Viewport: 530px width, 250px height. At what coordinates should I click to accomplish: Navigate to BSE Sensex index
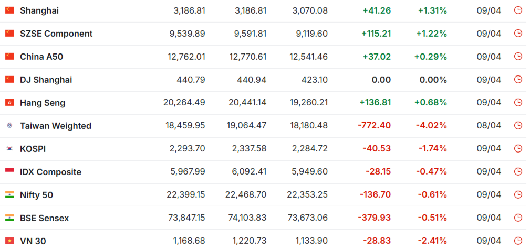[44, 218]
